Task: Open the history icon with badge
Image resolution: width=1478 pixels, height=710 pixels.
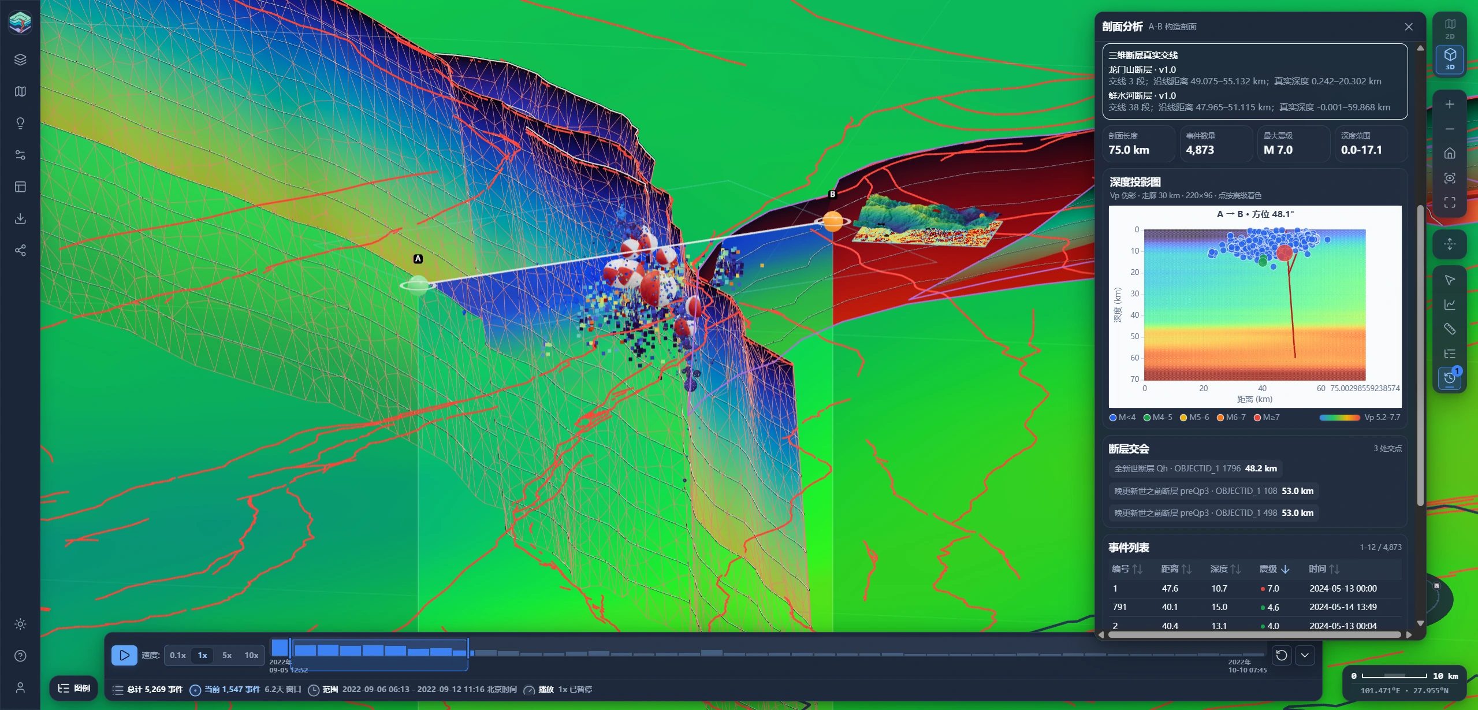Action: pyautogui.click(x=1450, y=378)
